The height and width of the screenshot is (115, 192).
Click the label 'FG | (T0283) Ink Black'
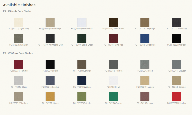177,45
